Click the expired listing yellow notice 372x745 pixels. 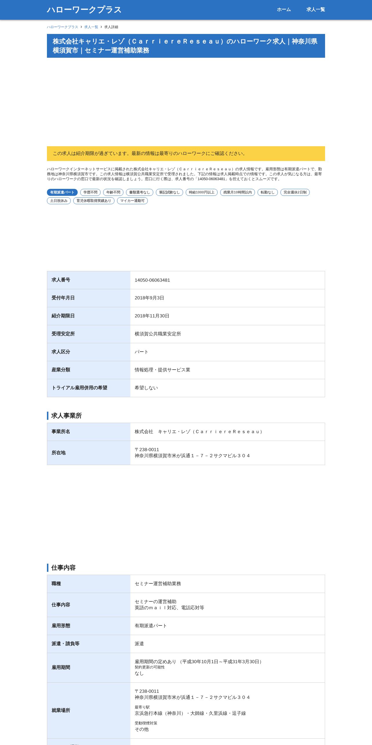186,153
